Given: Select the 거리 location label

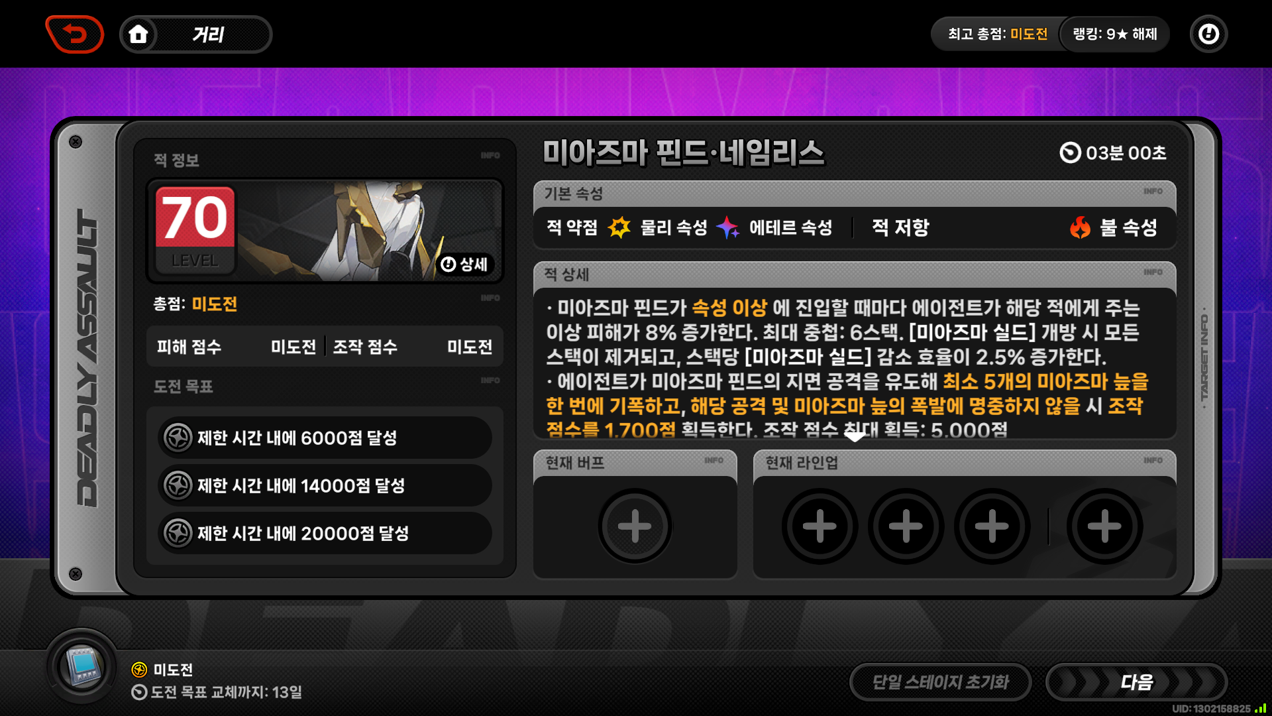Looking at the screenshot, I should pyautogui.click(x=208, y=34).
